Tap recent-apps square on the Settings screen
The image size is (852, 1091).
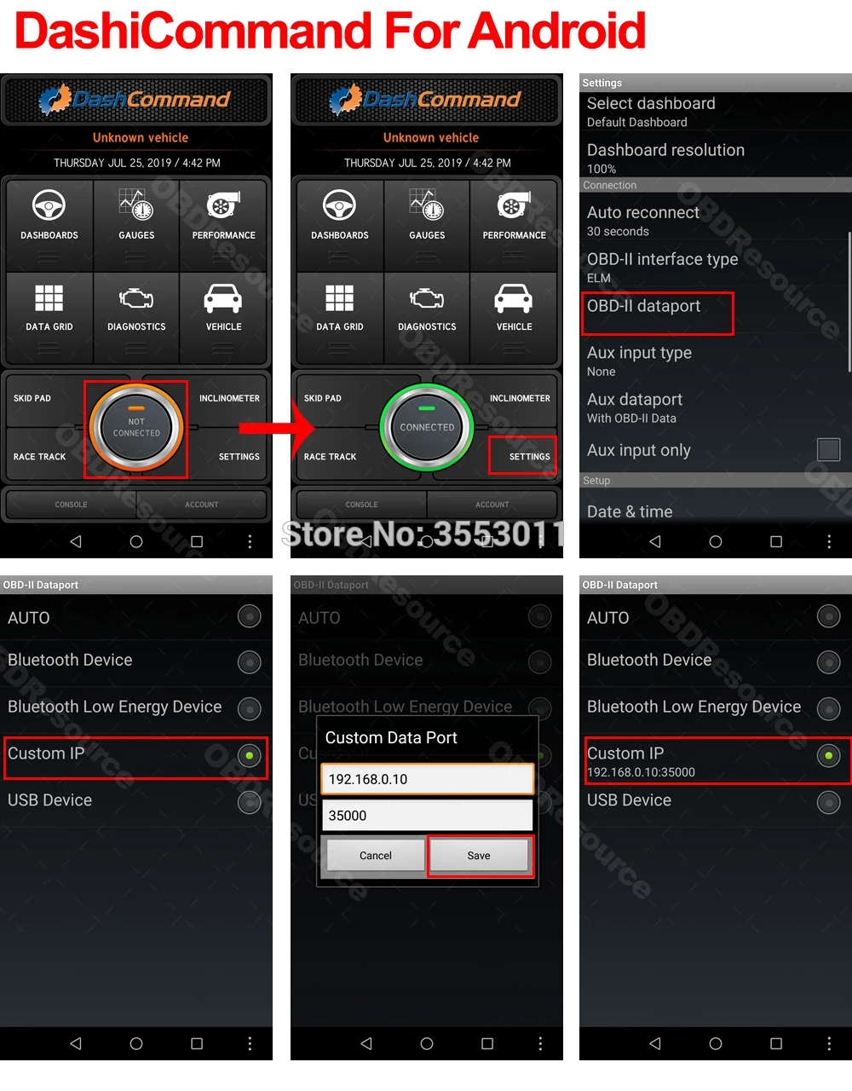click(x=776, y=541)
